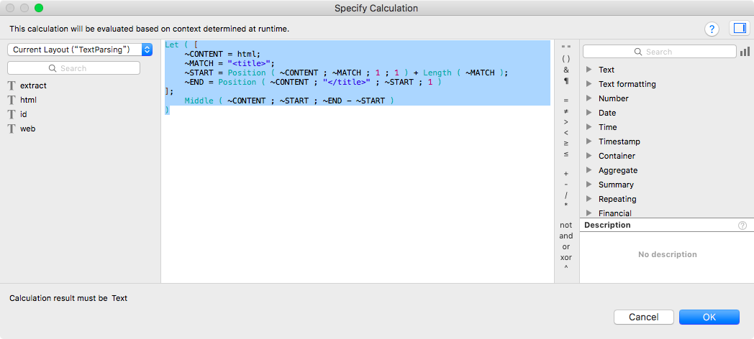
Task: Click the "</title>" string in formula
Action: click(347, 82)
